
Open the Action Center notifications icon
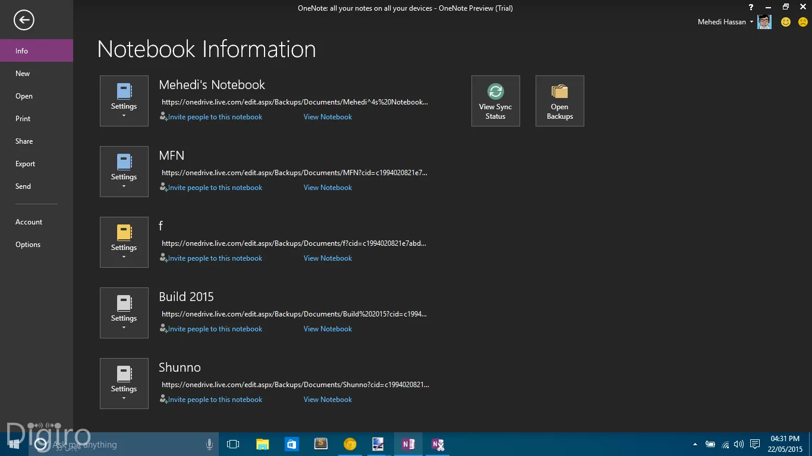(x=755, y=444)
